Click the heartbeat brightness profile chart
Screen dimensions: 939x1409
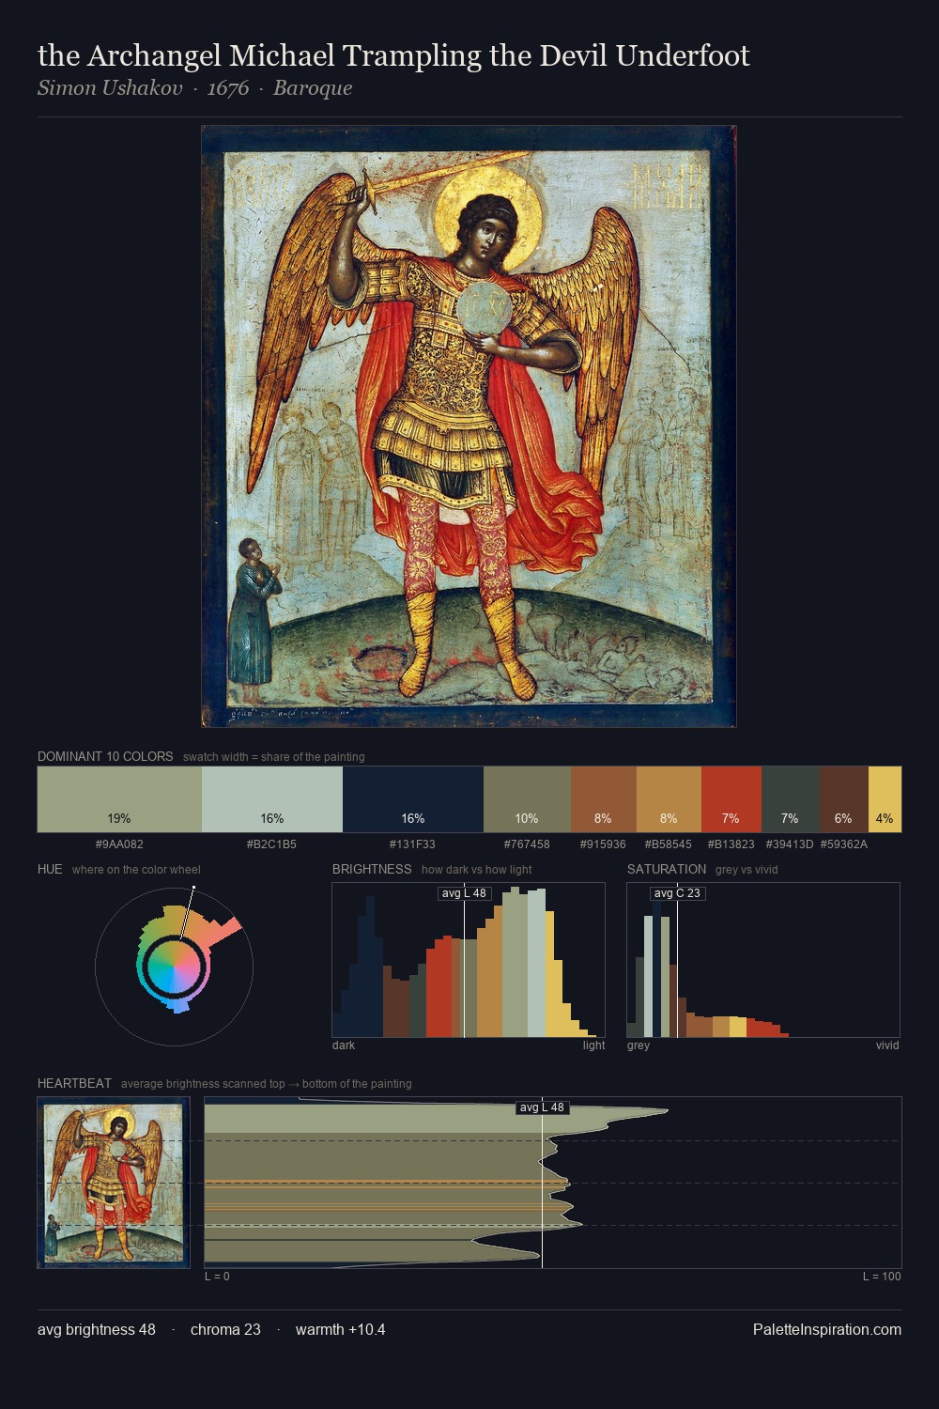[x=553, y=1183]
